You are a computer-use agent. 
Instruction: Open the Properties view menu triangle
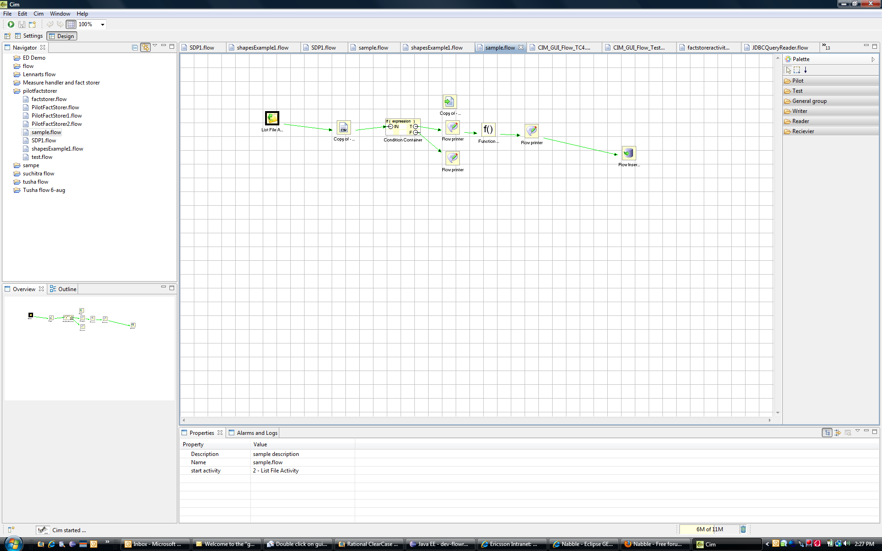point(858,431)
